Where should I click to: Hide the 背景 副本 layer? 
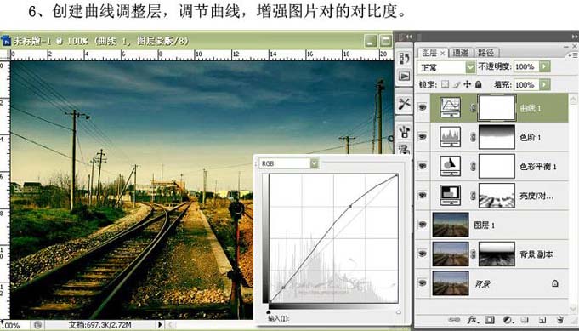[x=422, y=254]
